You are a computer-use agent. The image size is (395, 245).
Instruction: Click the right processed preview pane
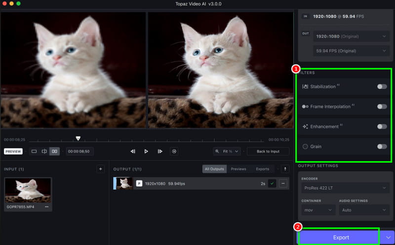[x=221, y=70]
